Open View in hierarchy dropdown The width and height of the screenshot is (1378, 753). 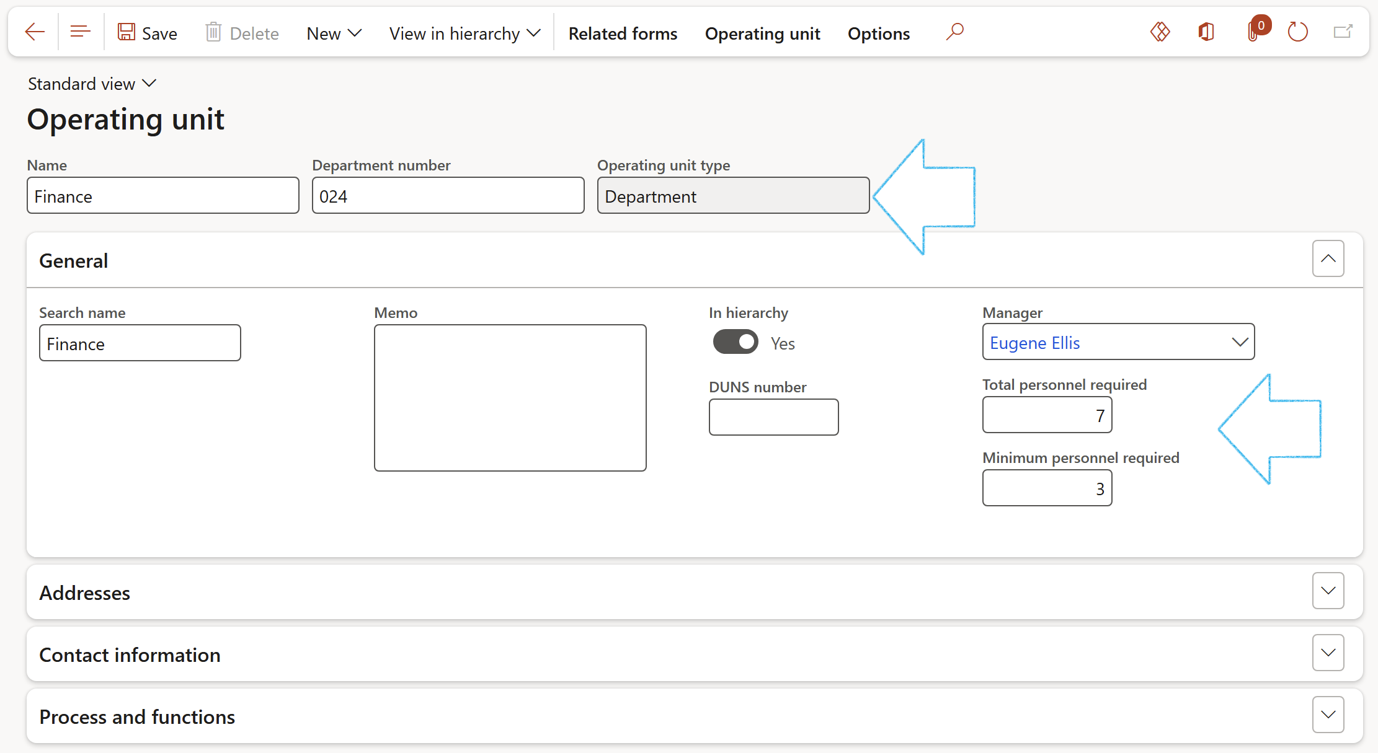coord(465,33)
